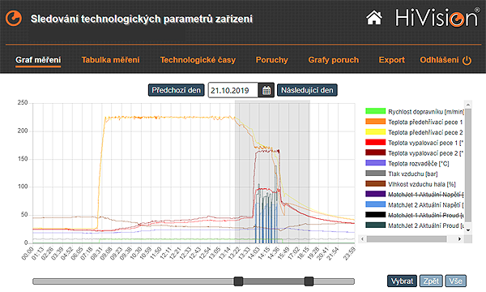The height and width of the screenshot is (292, 486).
Task: Open Technologické časy tab
Action: pyautogui.click(x=198, y=60)
